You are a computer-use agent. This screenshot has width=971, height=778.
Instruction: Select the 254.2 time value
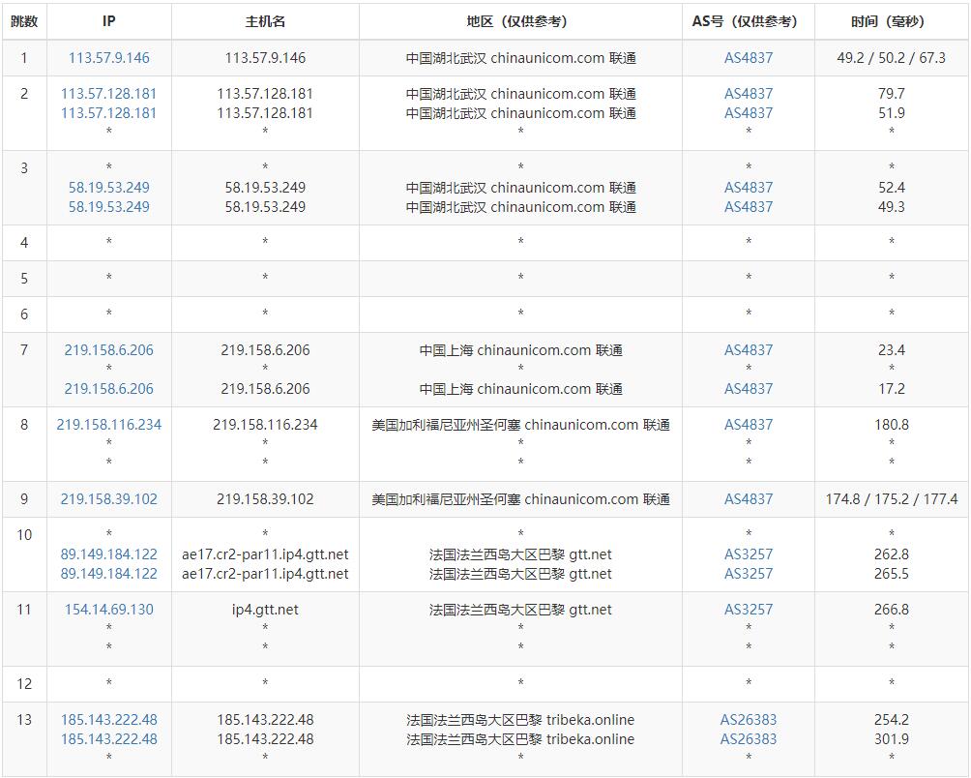(891, 720)
